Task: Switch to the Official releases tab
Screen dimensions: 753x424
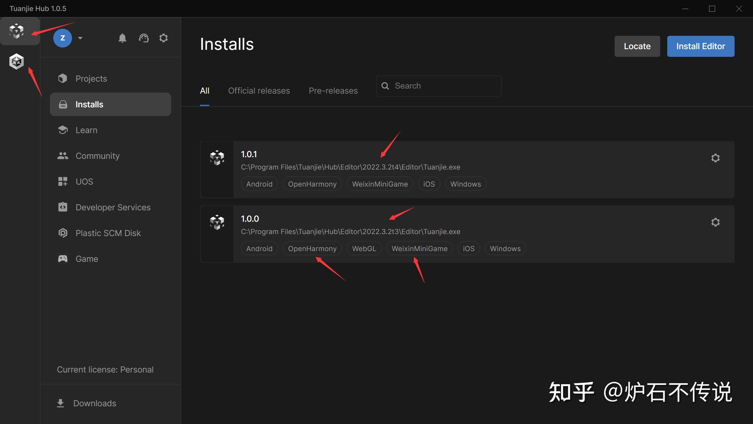Action: tap(259, 91)
